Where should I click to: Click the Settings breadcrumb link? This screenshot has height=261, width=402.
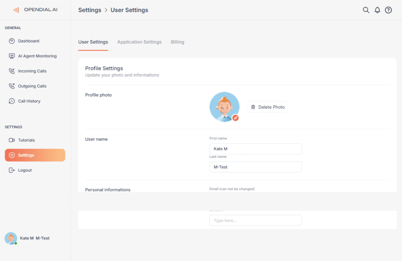click(90, 10)
